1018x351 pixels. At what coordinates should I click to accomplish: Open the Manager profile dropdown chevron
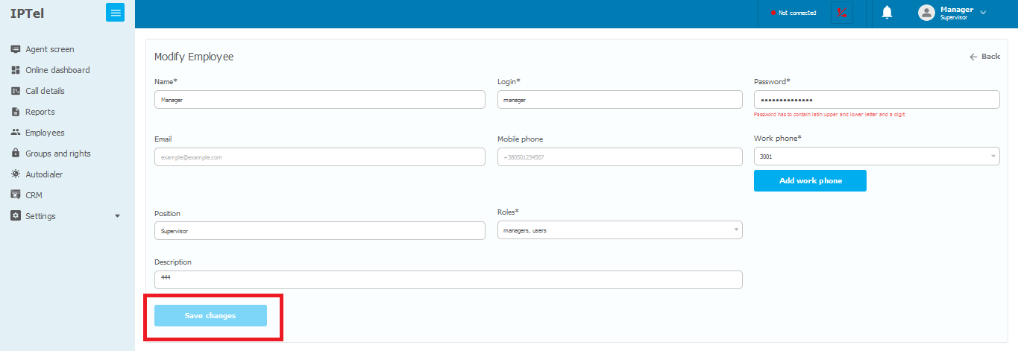(x=983, y=13)
